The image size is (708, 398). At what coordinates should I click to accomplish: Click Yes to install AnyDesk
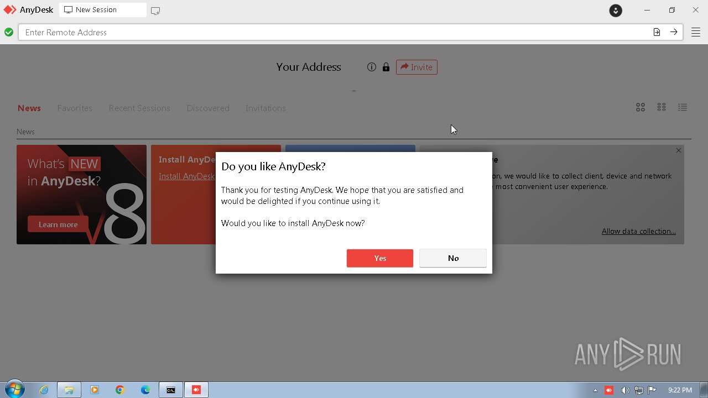(380, 258)
